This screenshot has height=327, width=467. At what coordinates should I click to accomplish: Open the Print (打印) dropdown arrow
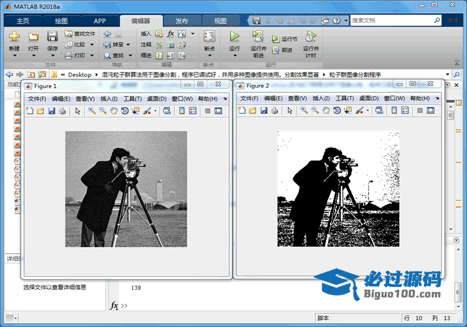(x=91, y=56)
